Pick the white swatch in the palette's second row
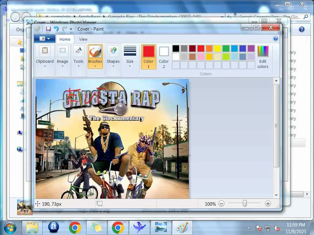This screenshot has height=235, width=314. tap(176, 57)
